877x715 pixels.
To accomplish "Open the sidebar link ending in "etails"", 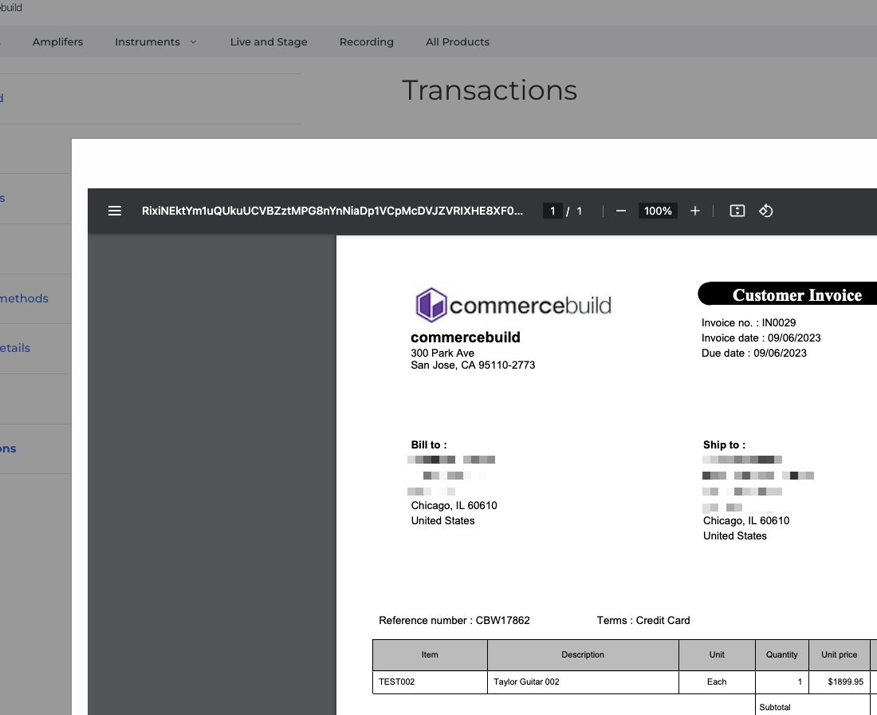I will pyautogui.click(x=15, y=348).
